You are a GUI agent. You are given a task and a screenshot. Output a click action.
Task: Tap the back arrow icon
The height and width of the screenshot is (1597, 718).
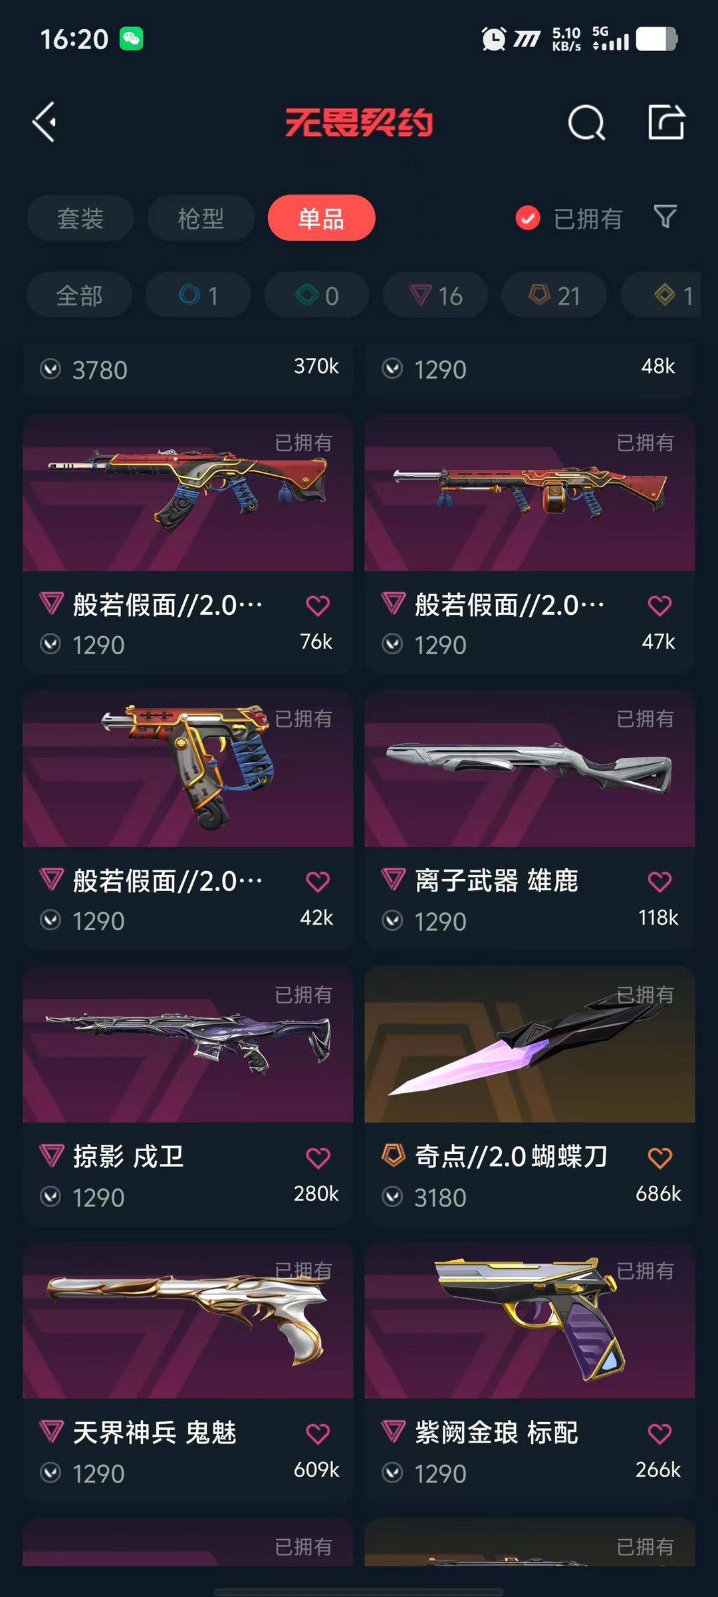pos(45,122)
